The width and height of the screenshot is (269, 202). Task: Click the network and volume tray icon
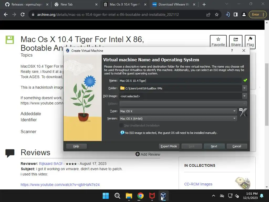(234, 196)
